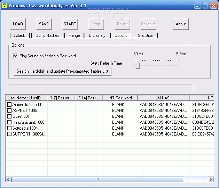Tick the Guest:501 checkbox

(9, 116)
